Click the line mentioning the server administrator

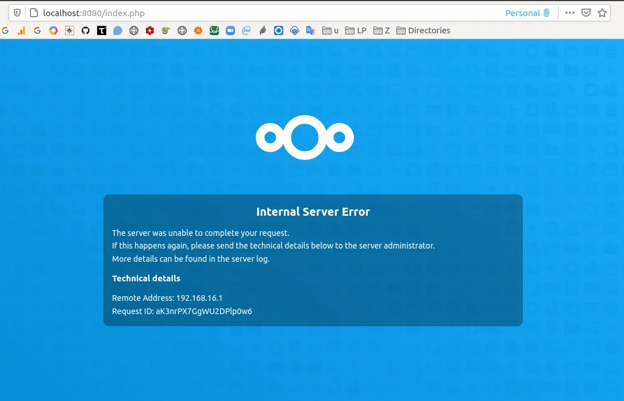(x=274, y=246)
